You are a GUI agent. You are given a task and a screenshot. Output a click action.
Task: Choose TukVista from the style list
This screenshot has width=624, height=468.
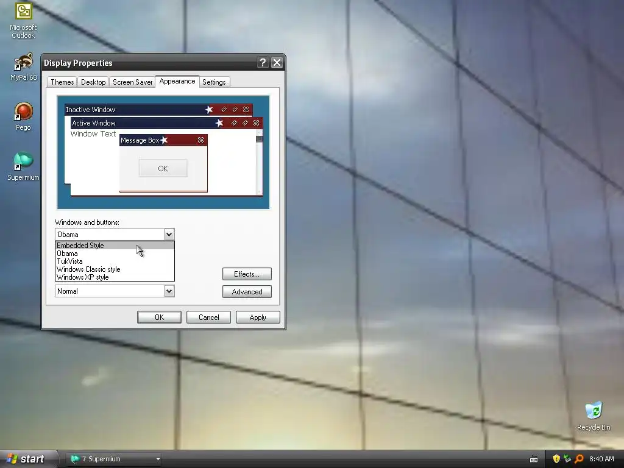(x=115, y=261)
